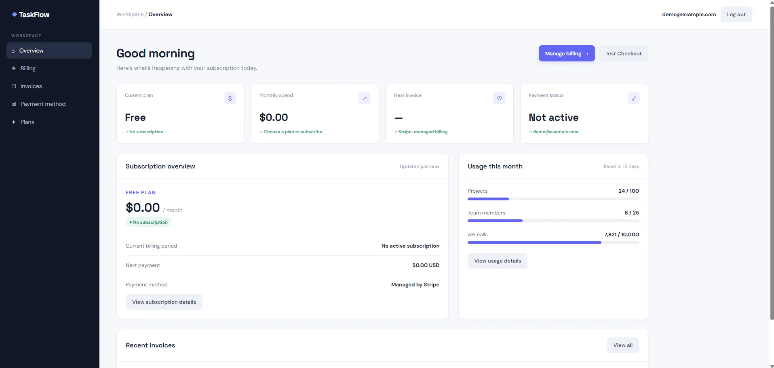The height and width of the screenshot is (368, 774).
Task: Navigate to Plans in the sidebar
Action: point(49,122)
